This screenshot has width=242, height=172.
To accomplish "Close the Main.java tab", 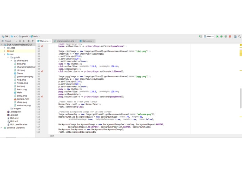I will click(x=50, y=41).
